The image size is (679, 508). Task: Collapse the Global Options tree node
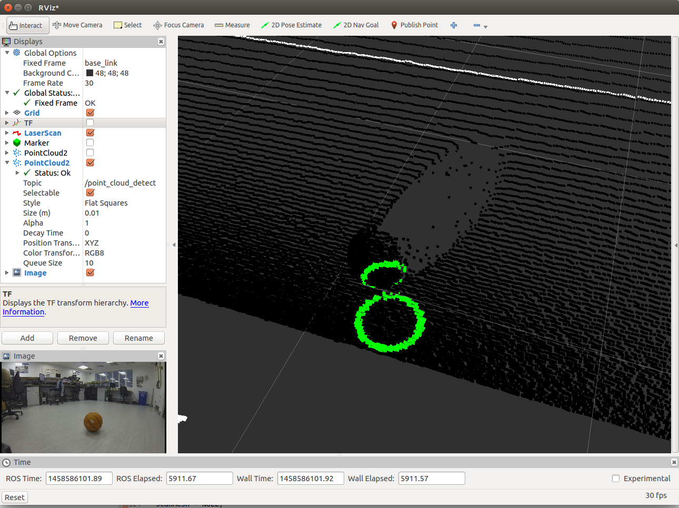pos(7,53)
